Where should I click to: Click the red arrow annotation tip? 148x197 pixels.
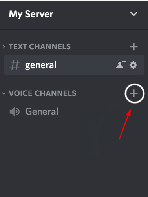click(130, 110)
